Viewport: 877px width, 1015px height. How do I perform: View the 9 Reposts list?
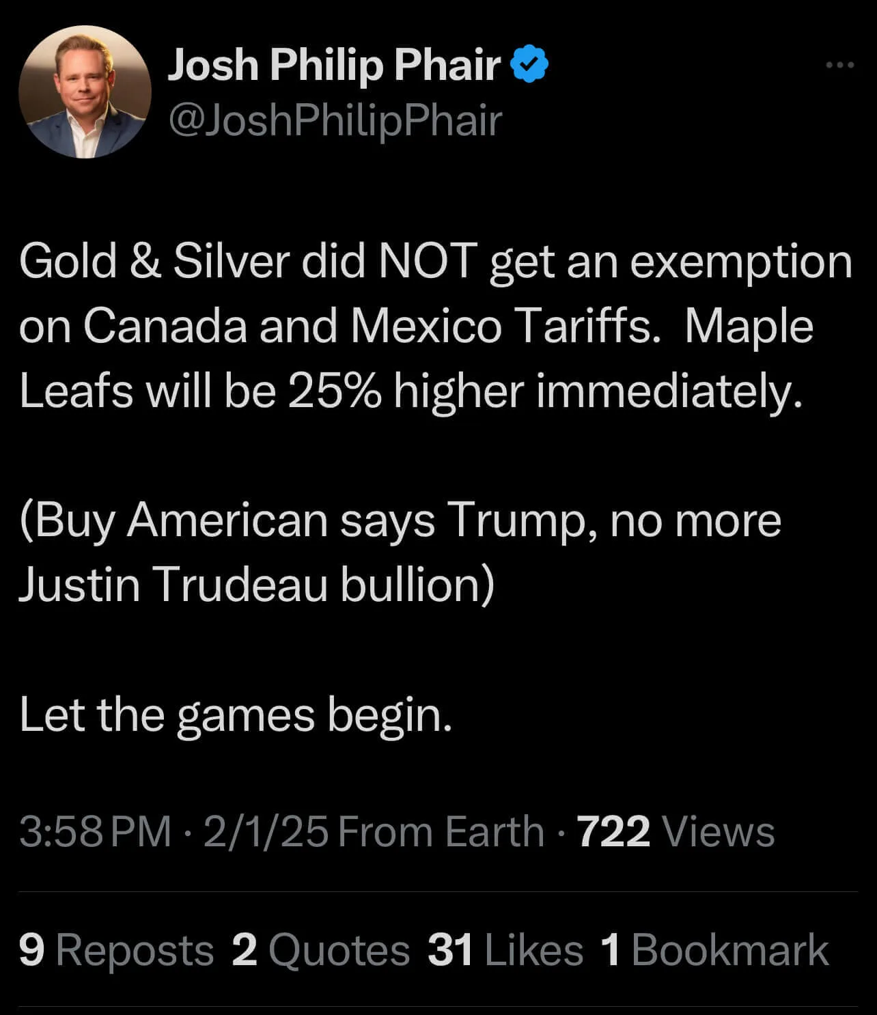(x=116, y=950)
